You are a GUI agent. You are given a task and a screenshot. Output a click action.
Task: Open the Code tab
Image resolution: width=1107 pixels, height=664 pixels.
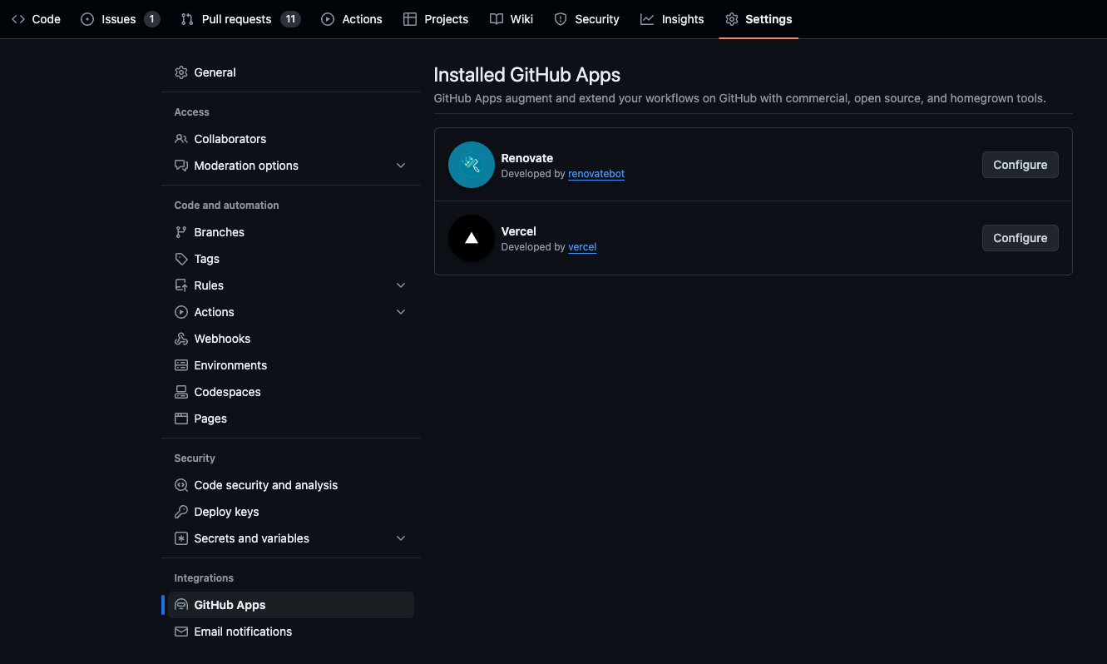tap(36, 19)
